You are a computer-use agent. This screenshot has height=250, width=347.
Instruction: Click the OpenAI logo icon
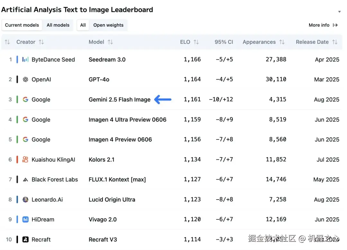coord(25,79)
